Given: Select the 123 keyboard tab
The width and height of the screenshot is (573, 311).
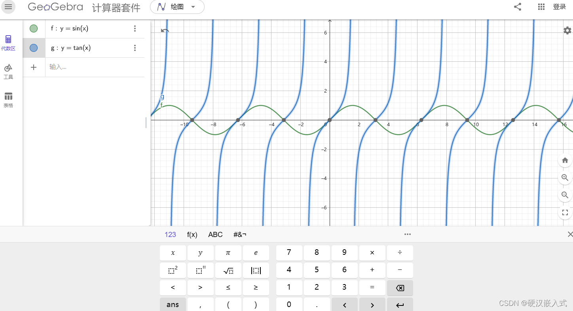Looking at the screenshot, I should [170, 235].
